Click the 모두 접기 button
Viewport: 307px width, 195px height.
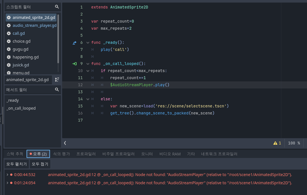[x=40, y=164]
